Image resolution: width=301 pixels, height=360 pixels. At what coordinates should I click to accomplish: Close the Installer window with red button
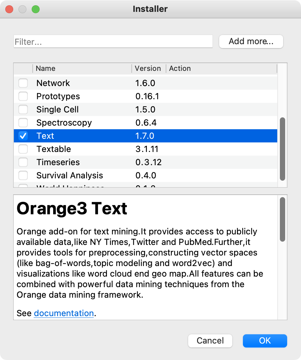9,9
